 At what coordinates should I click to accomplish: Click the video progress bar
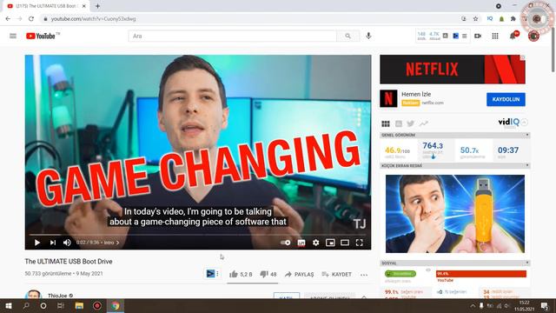[x=198, y=235]
